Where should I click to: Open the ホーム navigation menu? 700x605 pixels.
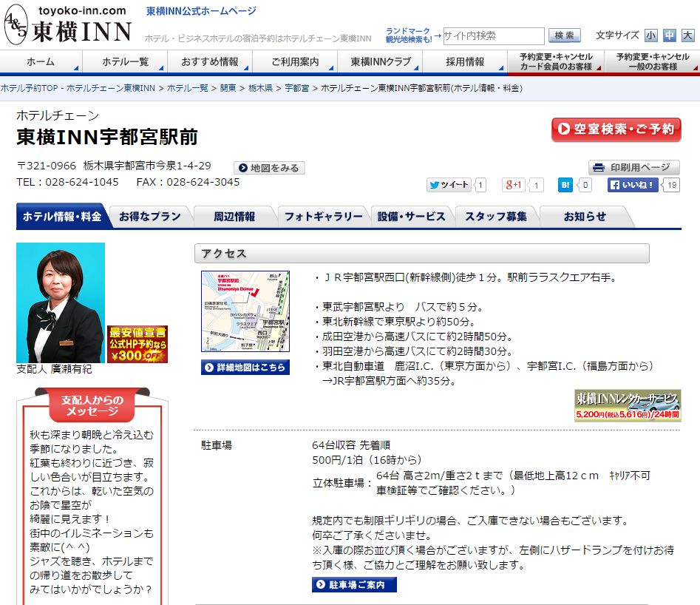[x=41, y=61]
